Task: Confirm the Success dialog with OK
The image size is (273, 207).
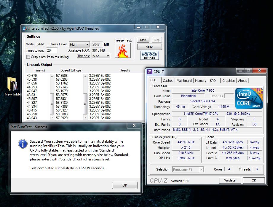Action: [x=124, y=185]
